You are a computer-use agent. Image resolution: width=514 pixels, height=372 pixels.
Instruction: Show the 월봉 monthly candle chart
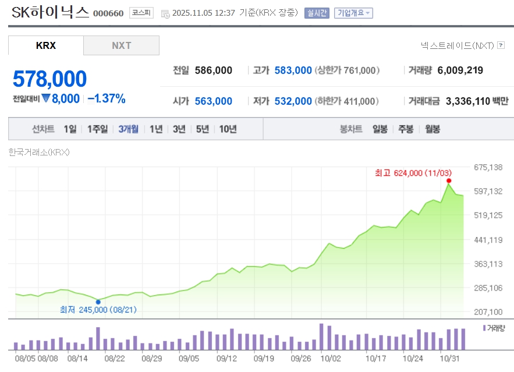(x=432, y=129)
